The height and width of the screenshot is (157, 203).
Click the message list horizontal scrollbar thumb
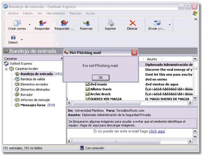coord(107,103)
